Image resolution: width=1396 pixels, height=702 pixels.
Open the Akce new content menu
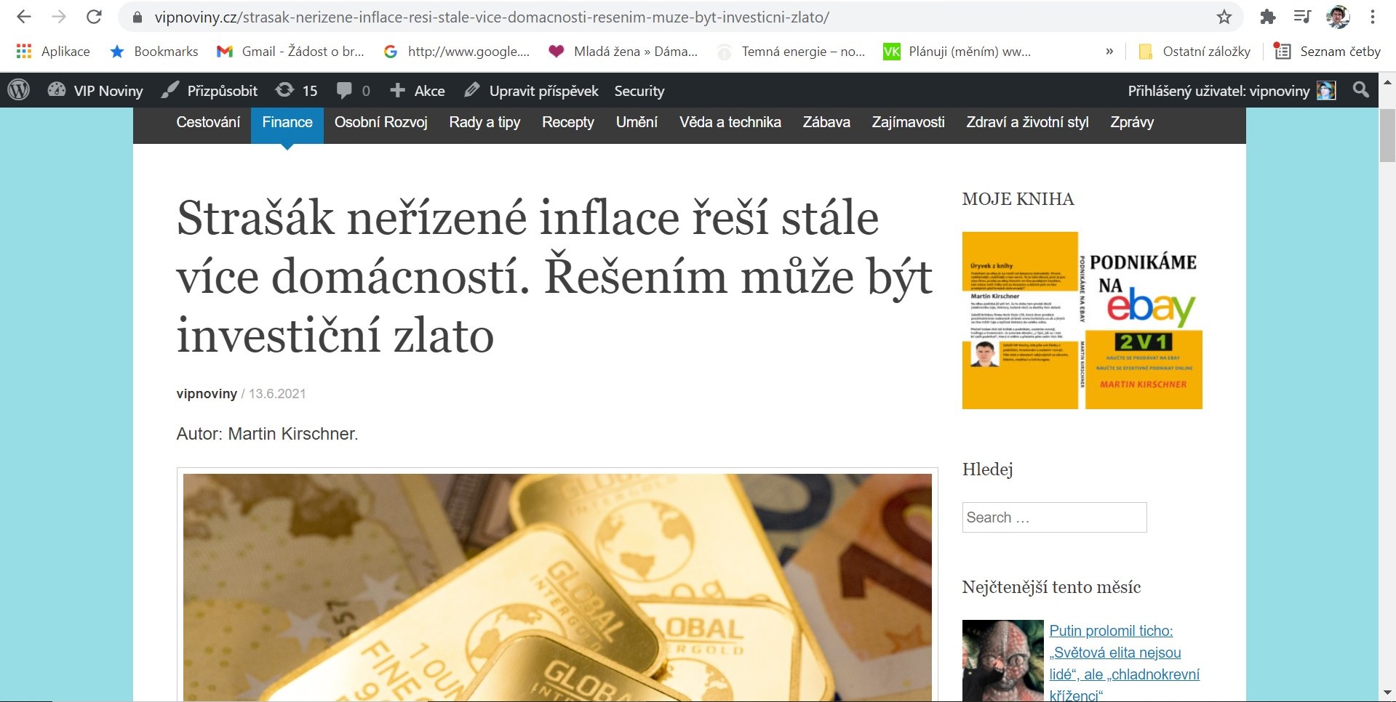[x=418, y=90]
